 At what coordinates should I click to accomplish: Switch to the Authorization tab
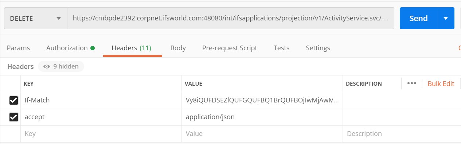click(x=67, y=48)
